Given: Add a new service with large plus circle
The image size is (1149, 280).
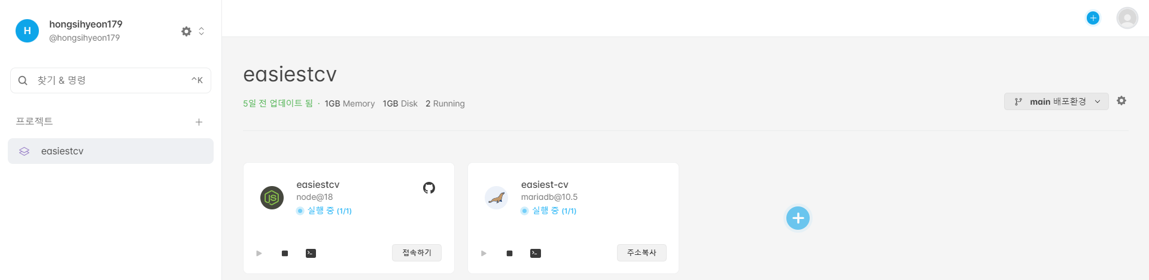Looking at the screenshot, I should click(x=798, y=218).
